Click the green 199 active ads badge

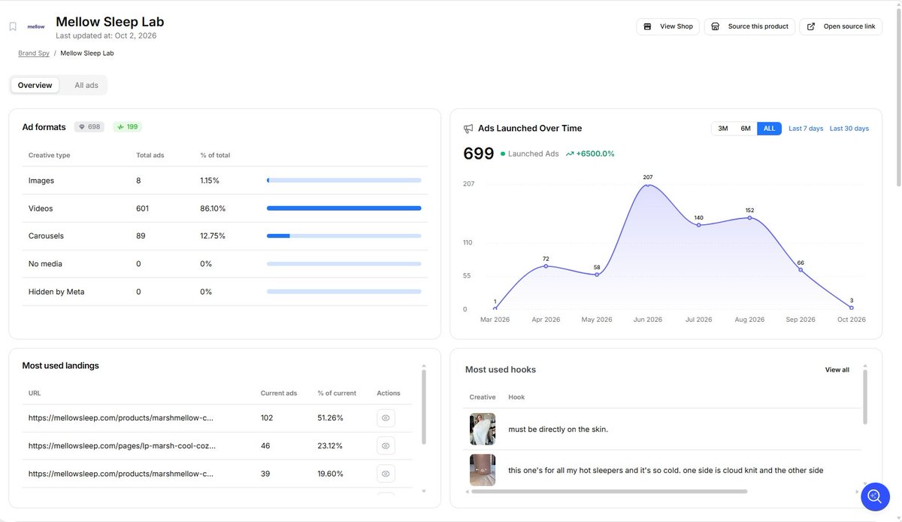coord(128,127)
